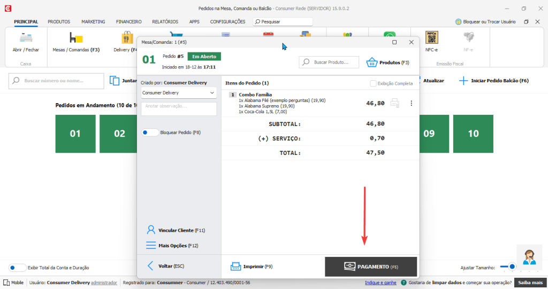Screen dimensions: 548x289
Task: Switch to the FINANCEIRO tab
Action: pyautogui.click(x=128, y=22)
